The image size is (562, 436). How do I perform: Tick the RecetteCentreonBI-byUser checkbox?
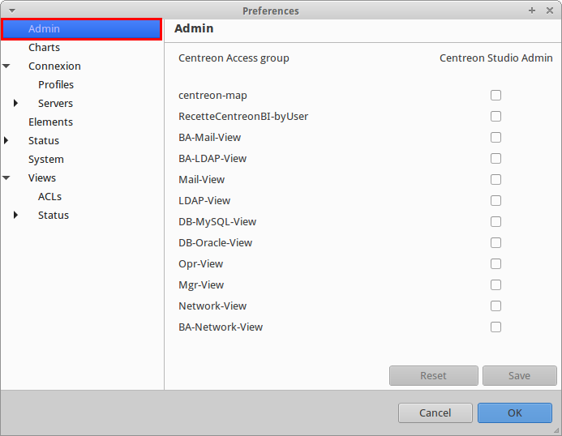(496, 117)
